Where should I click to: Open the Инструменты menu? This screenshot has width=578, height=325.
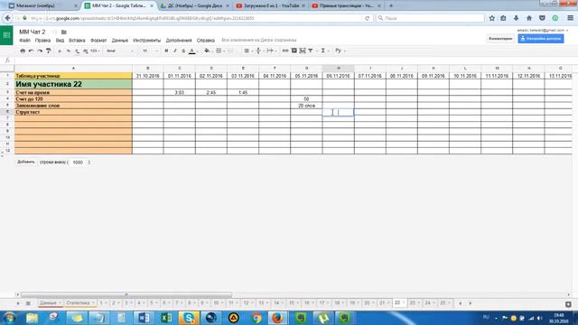(x=146, y=40)
